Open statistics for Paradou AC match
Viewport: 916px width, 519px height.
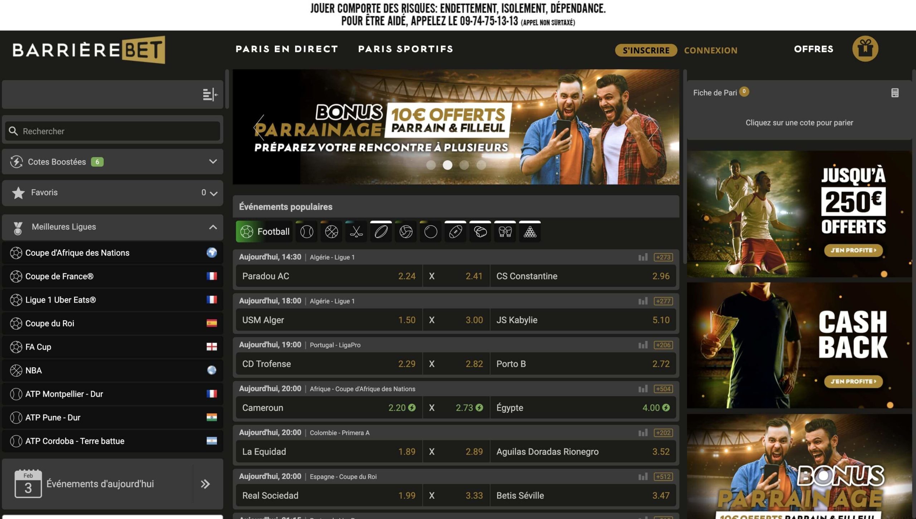643,257
